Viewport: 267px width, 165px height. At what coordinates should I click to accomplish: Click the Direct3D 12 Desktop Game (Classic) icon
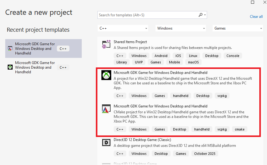(x=106, y=142)
